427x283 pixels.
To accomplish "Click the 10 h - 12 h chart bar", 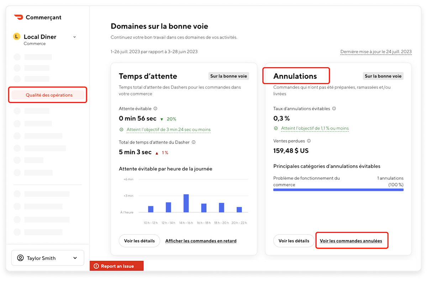I will [x=151, y=209].
